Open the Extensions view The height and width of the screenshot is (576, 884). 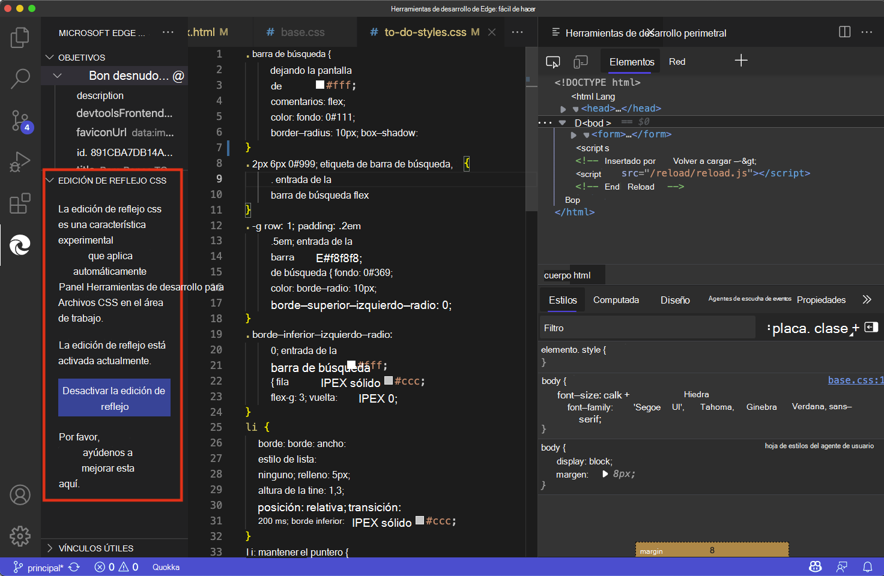click(20, 203)
